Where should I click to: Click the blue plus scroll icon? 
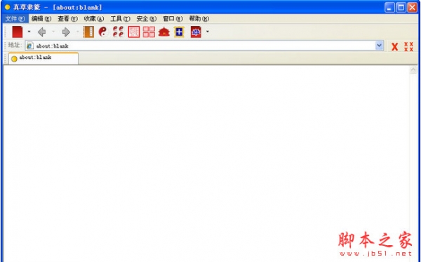pyautogui.click(x=179, y=32)
